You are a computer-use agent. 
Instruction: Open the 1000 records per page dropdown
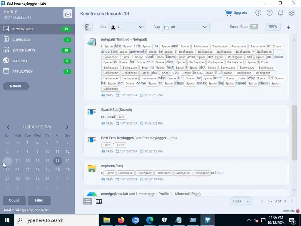coord(241,201)
